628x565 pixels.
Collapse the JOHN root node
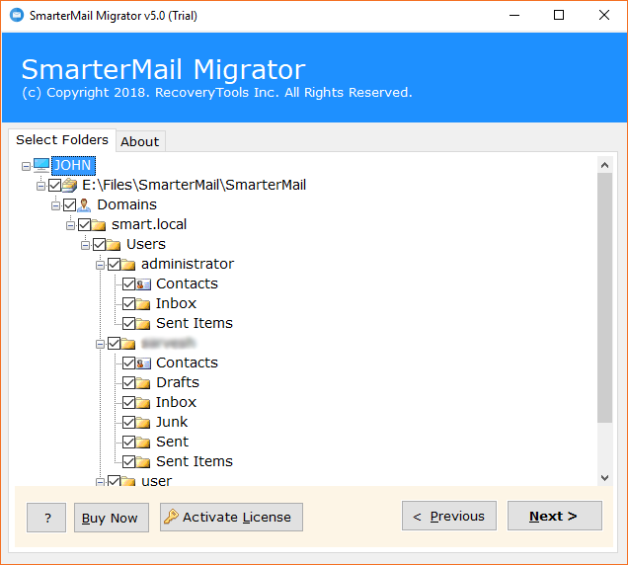point(26,166)
